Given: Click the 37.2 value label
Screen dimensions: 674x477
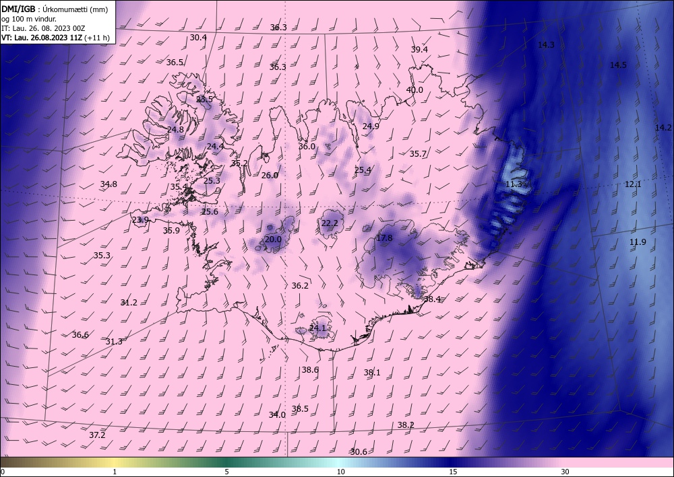Looking at the screenshot, I should tap(97, 435).
